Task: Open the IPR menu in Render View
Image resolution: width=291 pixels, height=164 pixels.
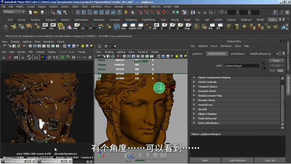Action: [31, 52]
